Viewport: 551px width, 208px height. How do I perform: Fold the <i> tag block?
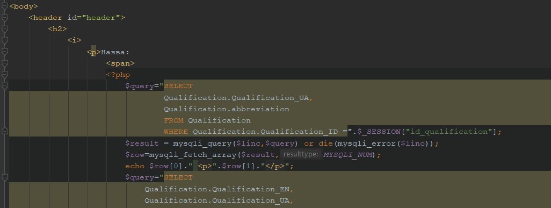4,40
